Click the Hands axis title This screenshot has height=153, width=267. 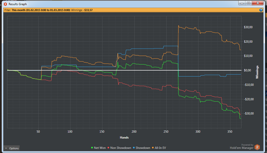tap(124, 137)
